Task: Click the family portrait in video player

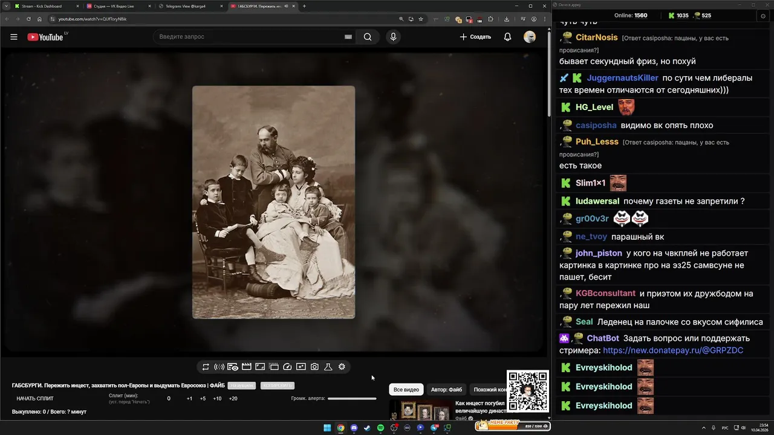Action: [274, 202]
